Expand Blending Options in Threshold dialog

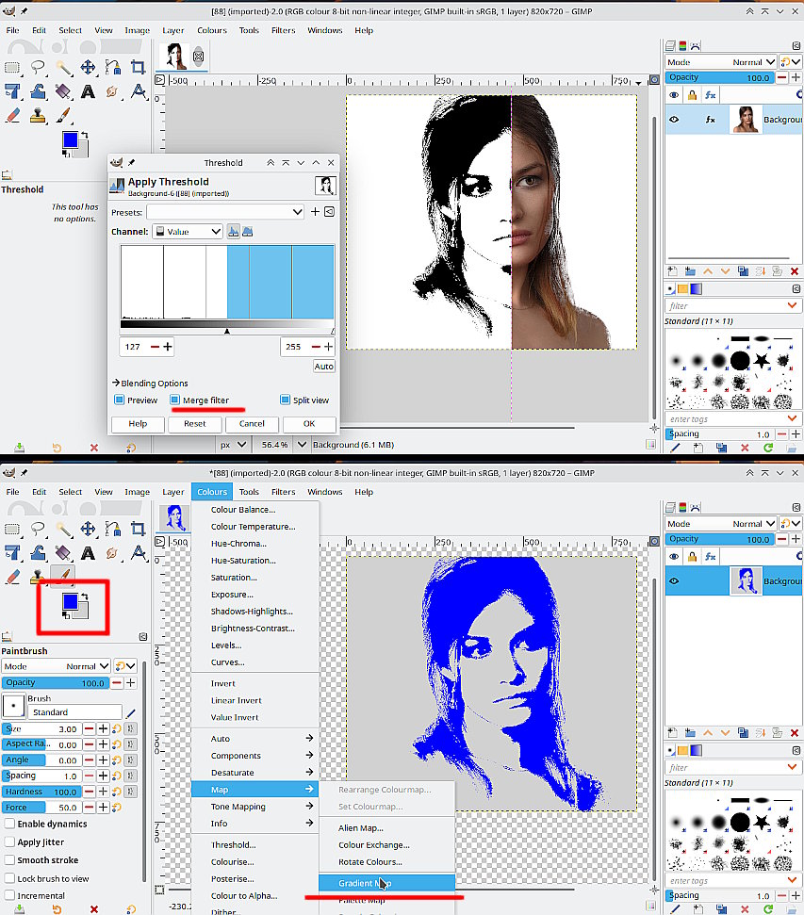150,383
